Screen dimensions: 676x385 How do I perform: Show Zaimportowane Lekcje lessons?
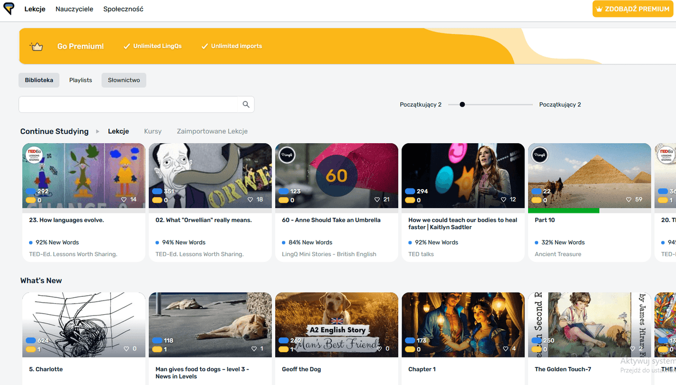tap(212, 132)
